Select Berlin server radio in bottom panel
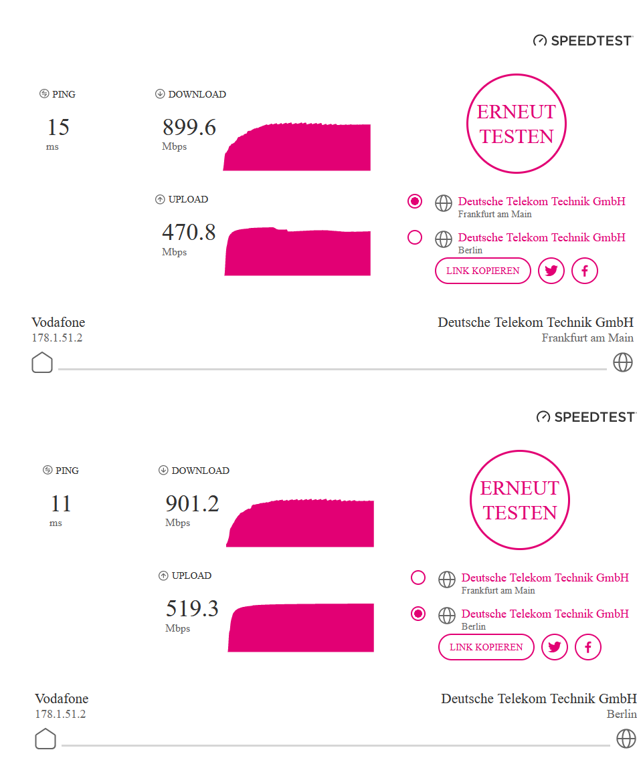Screen dimensions: 643x762 point(418,614)
